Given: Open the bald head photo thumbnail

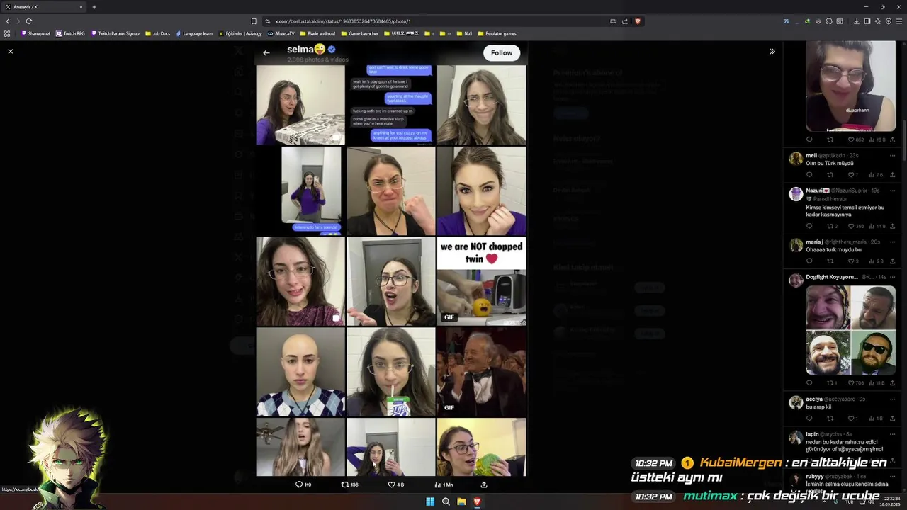Looking at the screenshot, I should [300, 372].
